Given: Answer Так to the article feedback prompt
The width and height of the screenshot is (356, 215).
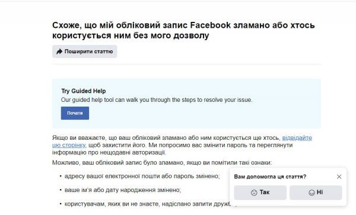Looking at the screenshot, I should [x=260, y=192].
